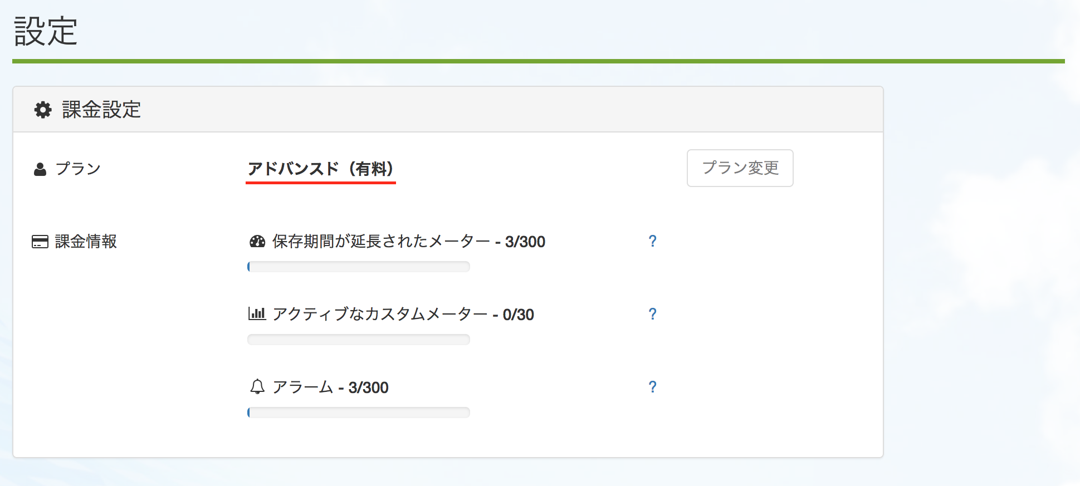The height and width of the screenshot is (486, 1080).
Task: Open help for アクティブなカスタムメーター
Action: pyautogui.click(x=652, y=314)
